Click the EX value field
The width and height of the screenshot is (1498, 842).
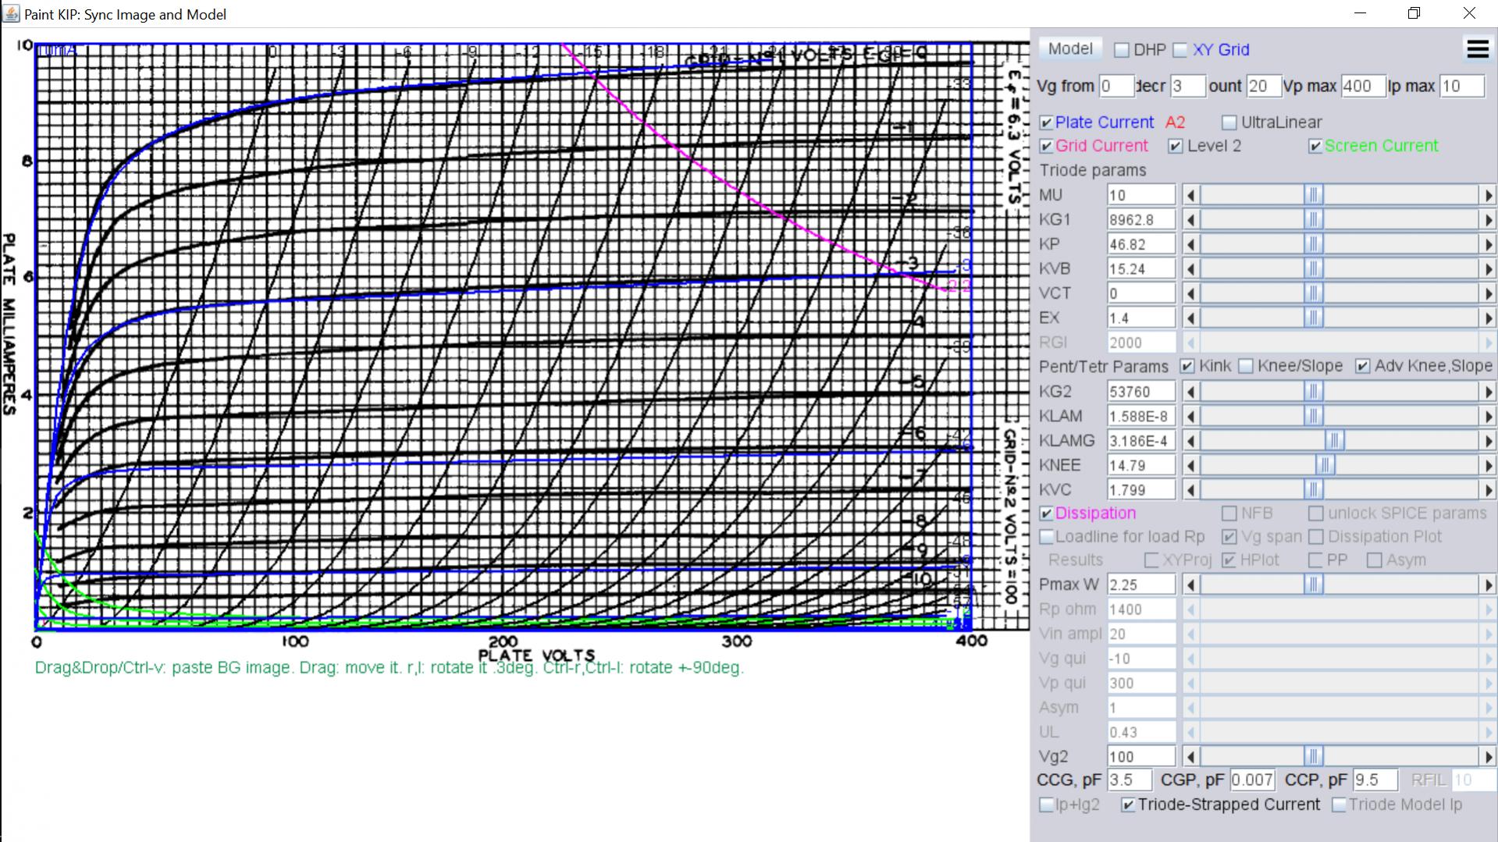tap(1141, 318)
